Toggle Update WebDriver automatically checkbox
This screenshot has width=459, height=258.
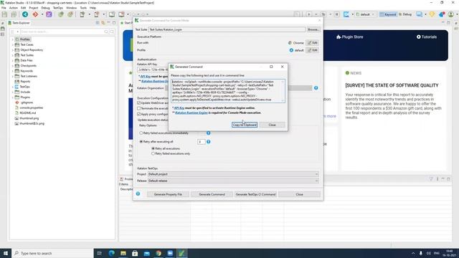point(139,103)
